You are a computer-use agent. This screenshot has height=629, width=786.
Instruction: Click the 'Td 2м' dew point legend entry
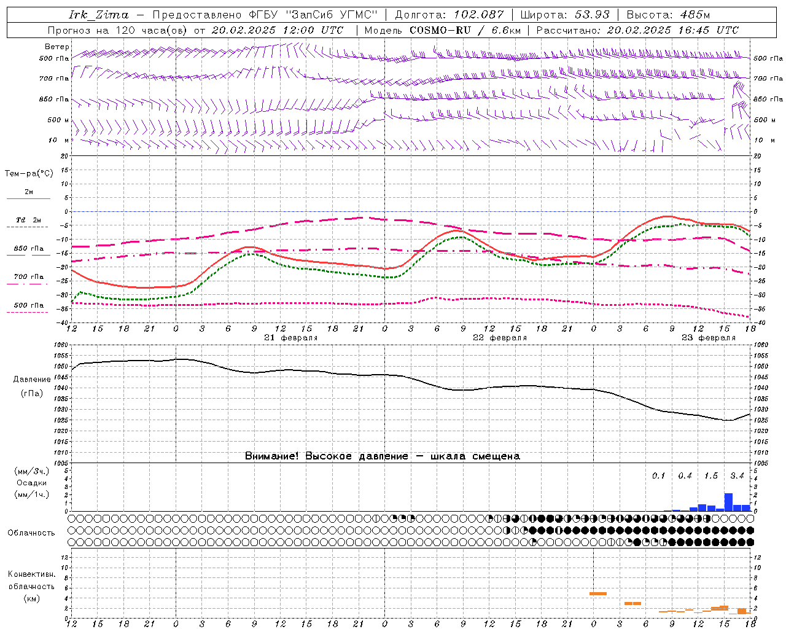point(29,220)
